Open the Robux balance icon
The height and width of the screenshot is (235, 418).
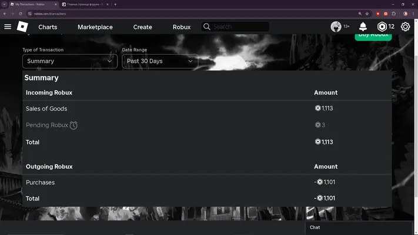(382, 26)
